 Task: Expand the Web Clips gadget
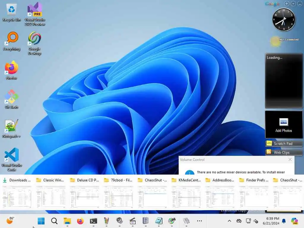pos(284,152)
